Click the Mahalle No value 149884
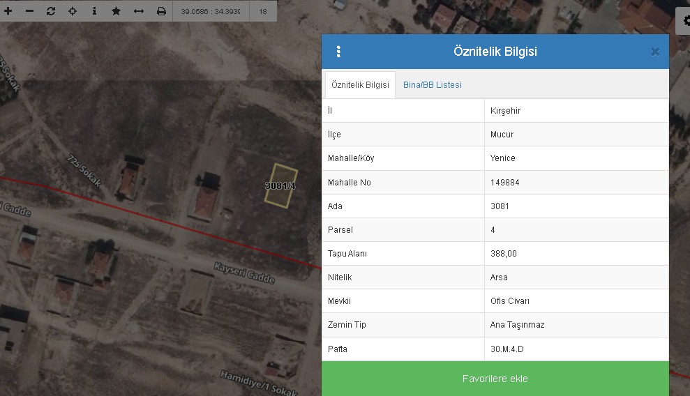Viewport: 690px width, 396px height. pos(505,183)
